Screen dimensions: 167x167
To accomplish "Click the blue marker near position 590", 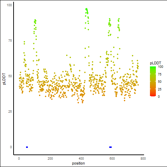I will click(110, 147).
